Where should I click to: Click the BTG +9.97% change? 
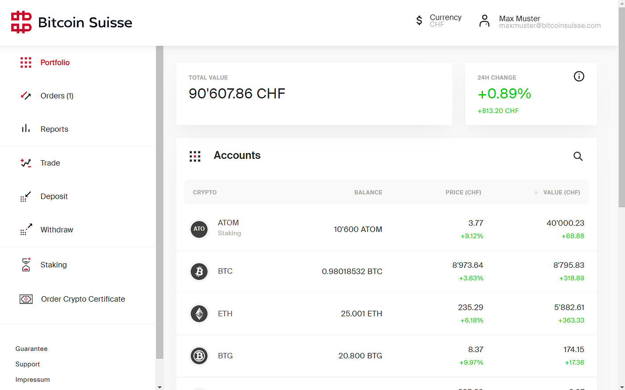point(471,362)
